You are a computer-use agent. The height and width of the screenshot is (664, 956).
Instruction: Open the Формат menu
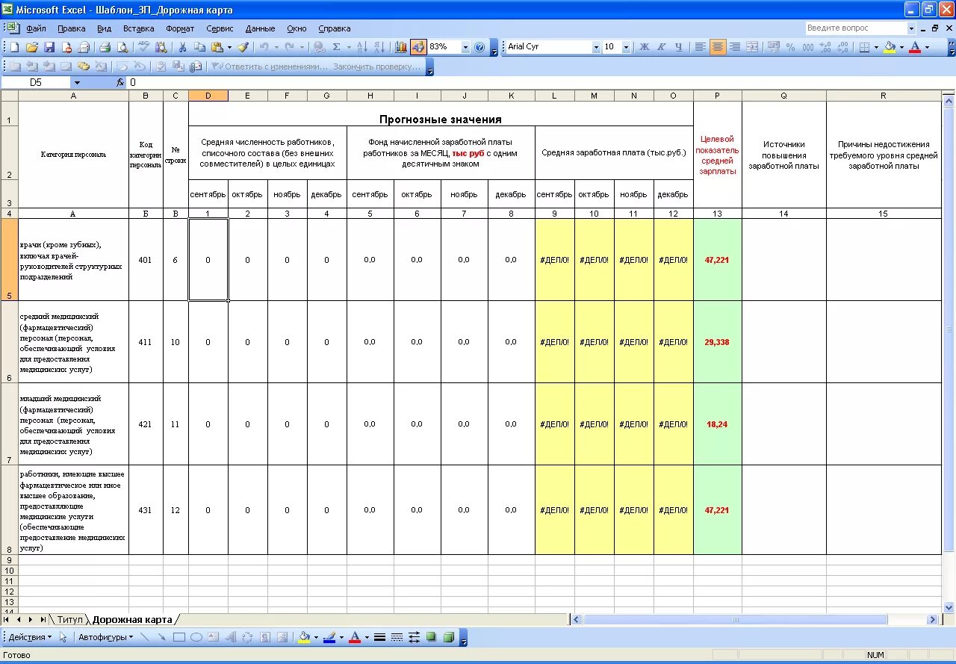[180, 28]
